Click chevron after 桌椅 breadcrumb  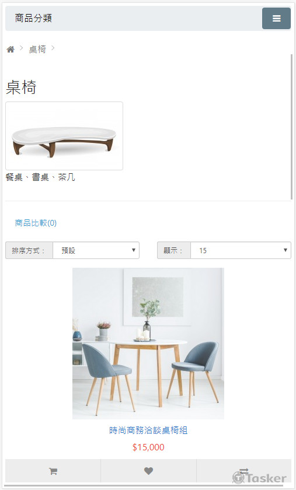pyautogui.click(x=53, y=48)
